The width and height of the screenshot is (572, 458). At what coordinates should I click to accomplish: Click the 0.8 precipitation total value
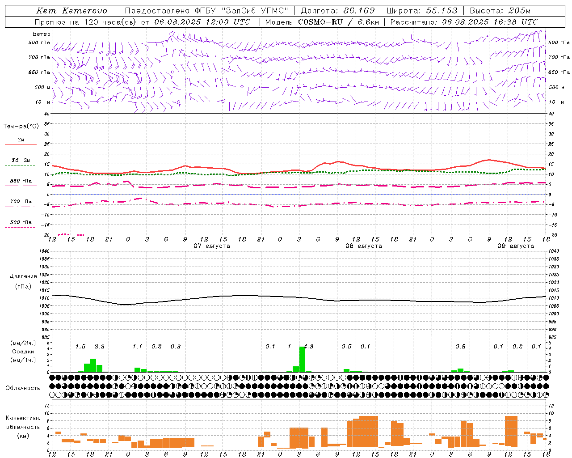pos(460,347)
